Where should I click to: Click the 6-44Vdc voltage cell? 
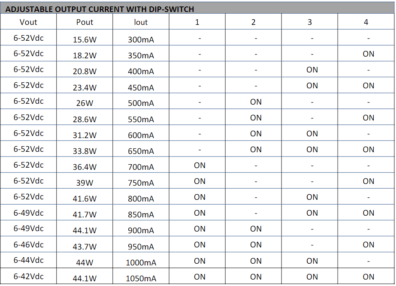click(28, 260)
